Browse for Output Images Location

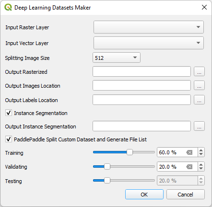[x=199, y=85]
